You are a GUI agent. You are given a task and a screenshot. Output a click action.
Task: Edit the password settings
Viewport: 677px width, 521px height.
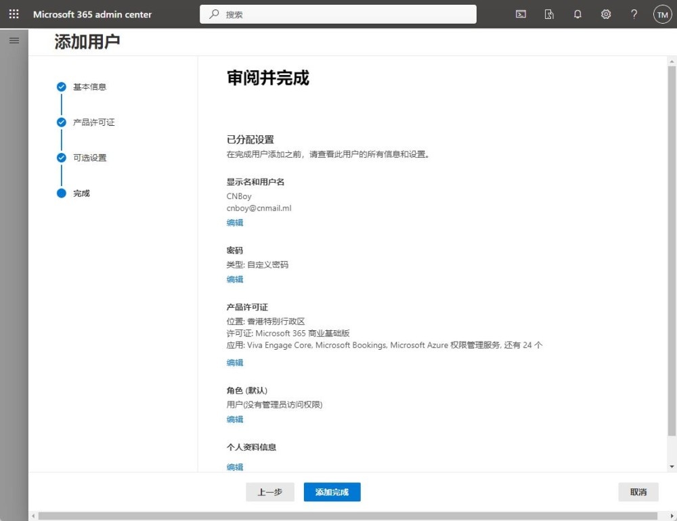click(235, 279)
